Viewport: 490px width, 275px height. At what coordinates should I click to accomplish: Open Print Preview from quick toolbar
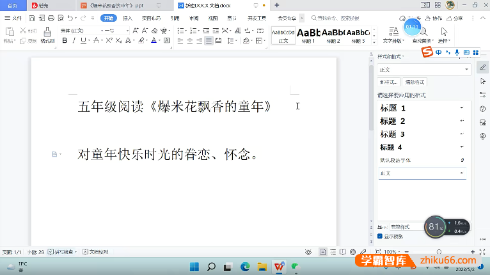click(x=61, y=18)
